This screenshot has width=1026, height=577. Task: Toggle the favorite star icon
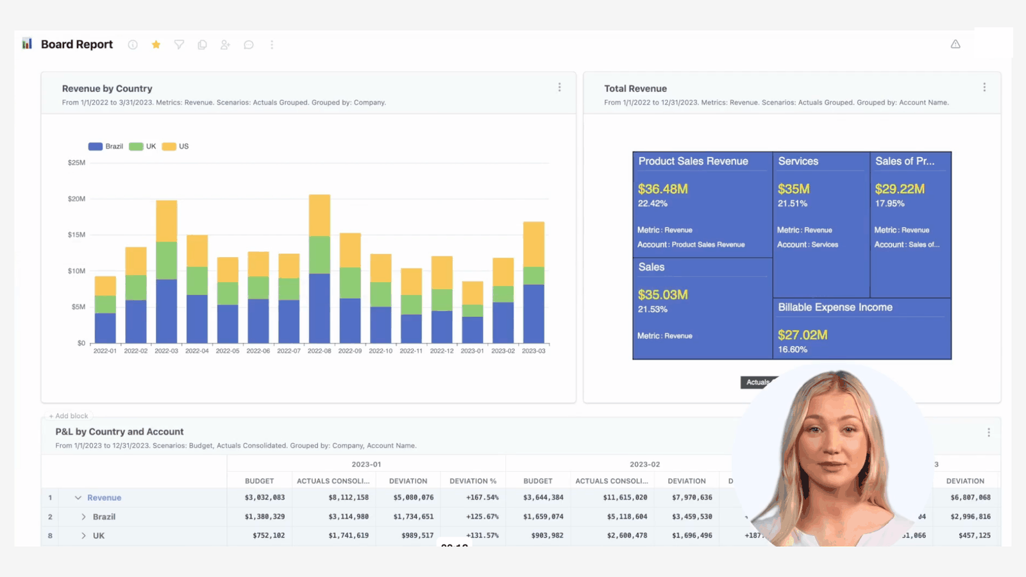(156, 44)
